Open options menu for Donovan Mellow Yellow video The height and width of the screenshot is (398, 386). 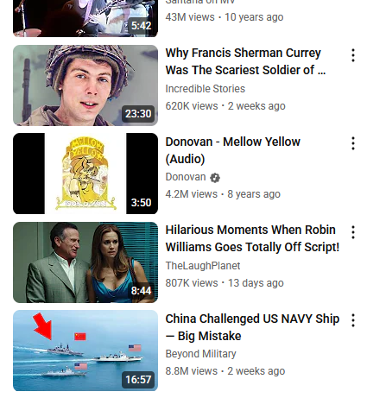click(353, 143)
